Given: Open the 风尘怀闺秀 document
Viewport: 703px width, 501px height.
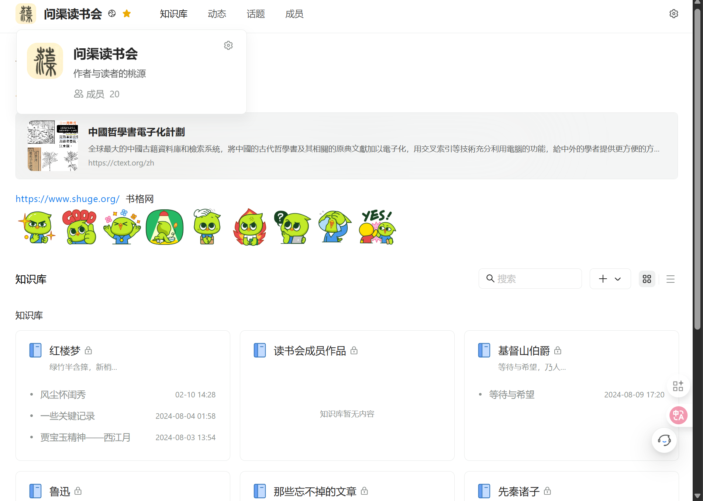Looking at the screenshot, I should point(63,395).
